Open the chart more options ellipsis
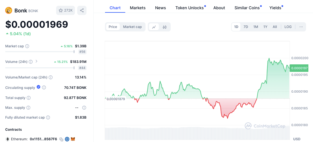The width and height of the screenshot is (313, 142). (301, 27)
